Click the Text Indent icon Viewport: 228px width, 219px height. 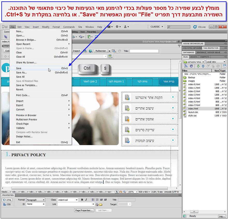(x=105, y=200)
